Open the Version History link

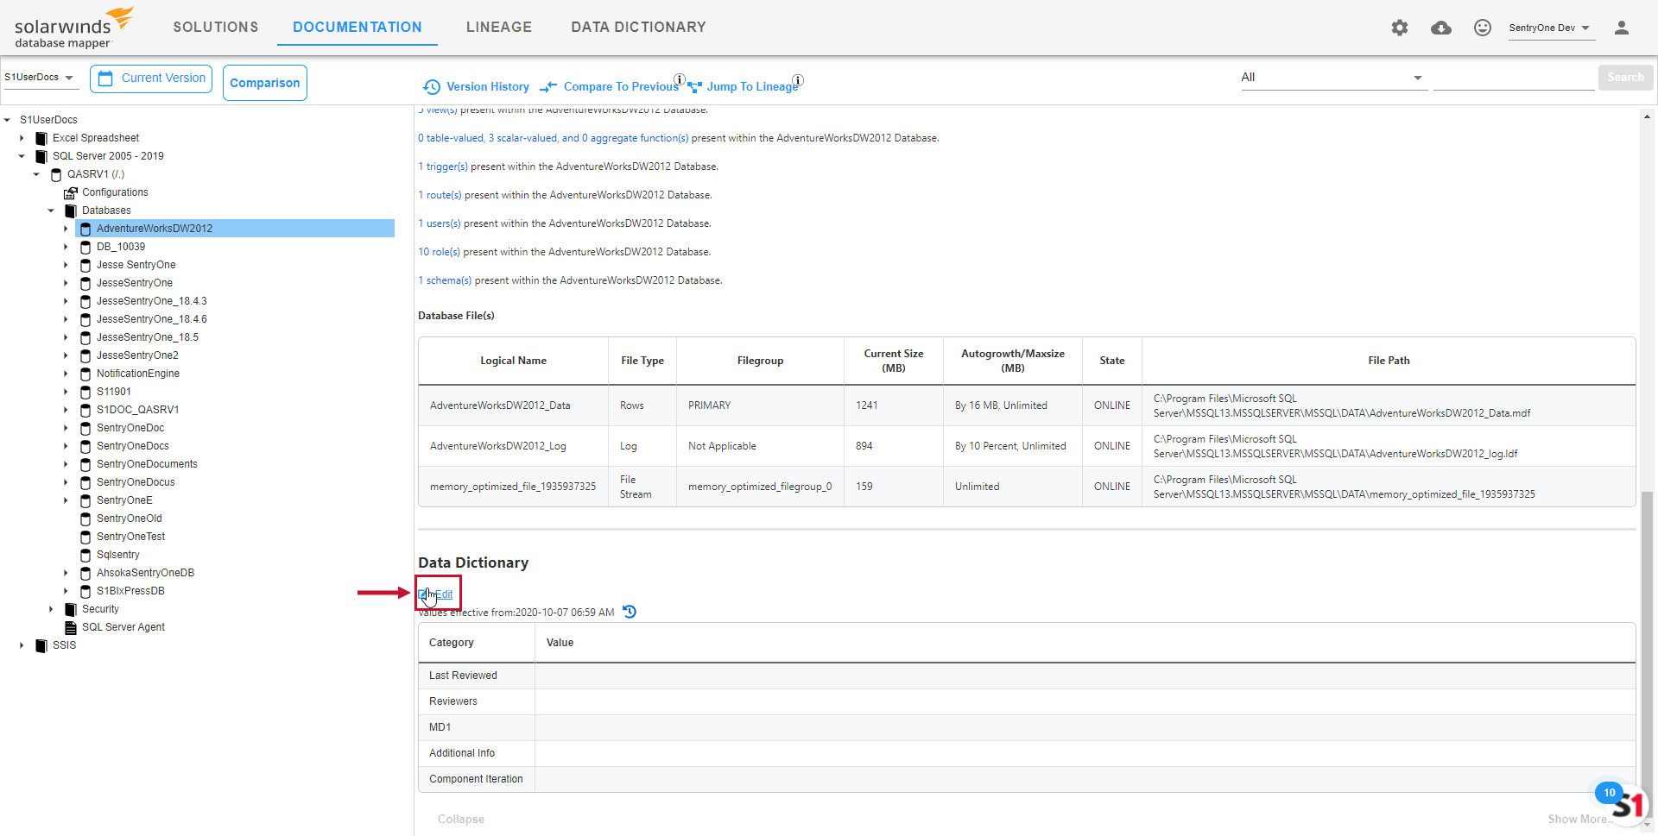tap(488, 87)
